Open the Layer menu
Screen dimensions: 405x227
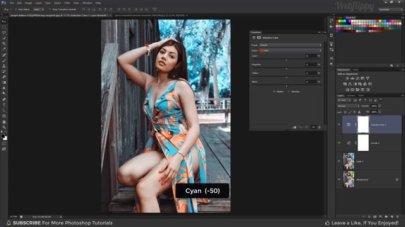[39, 3]
